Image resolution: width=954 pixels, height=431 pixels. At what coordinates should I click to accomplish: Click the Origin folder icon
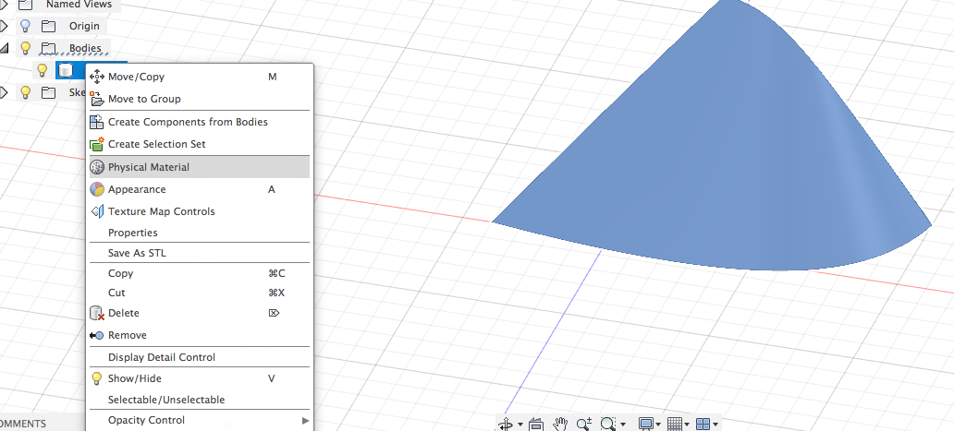[x=48, y=26]
